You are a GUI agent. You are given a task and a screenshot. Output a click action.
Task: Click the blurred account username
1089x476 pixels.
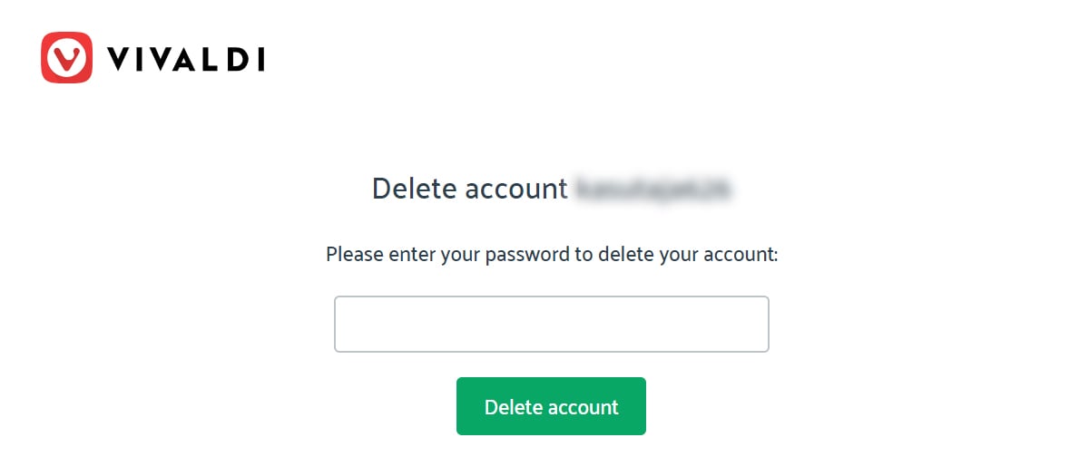[655, 189]
